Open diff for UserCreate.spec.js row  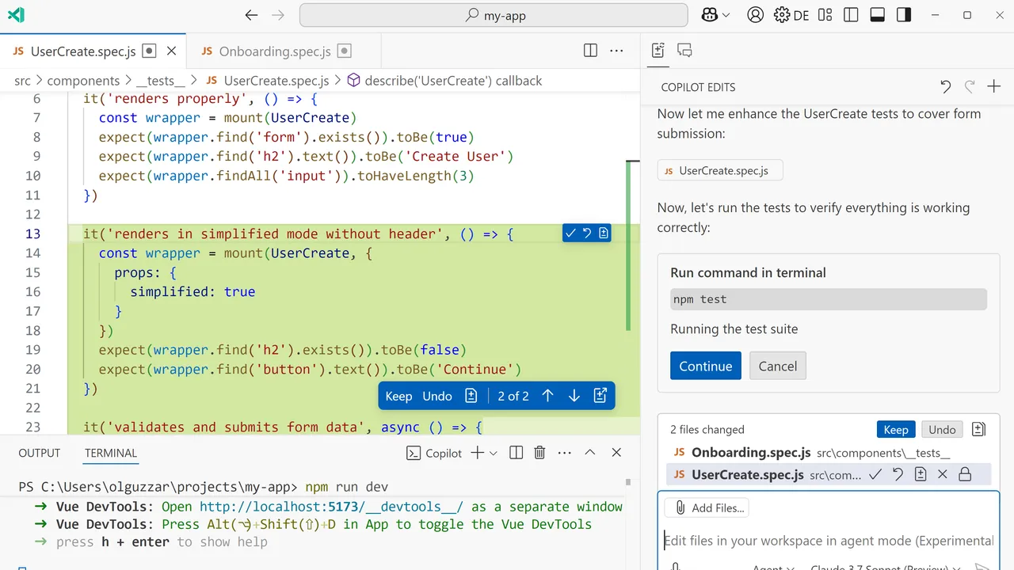[920, 474]
